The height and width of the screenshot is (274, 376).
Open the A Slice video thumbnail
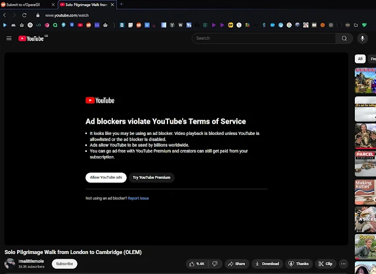[x=365, y=219]
